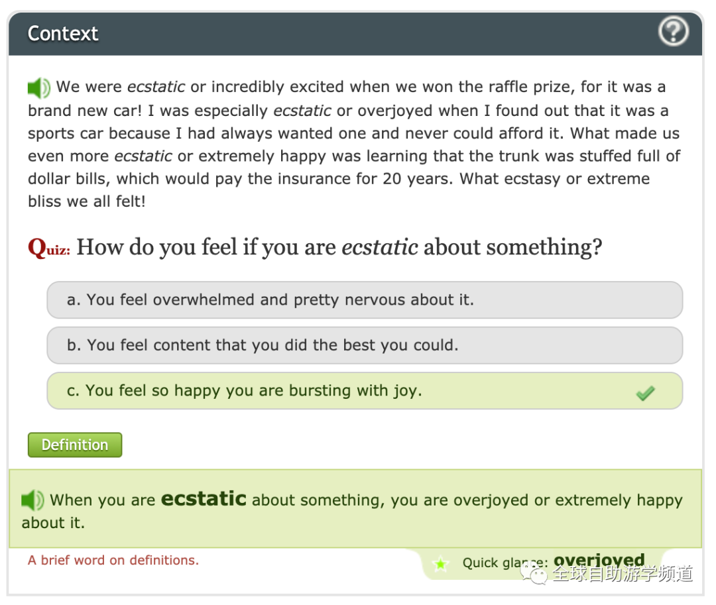Open 'A brief word on definitions' link
Screen dimensions: 716x605
point(113,561)
